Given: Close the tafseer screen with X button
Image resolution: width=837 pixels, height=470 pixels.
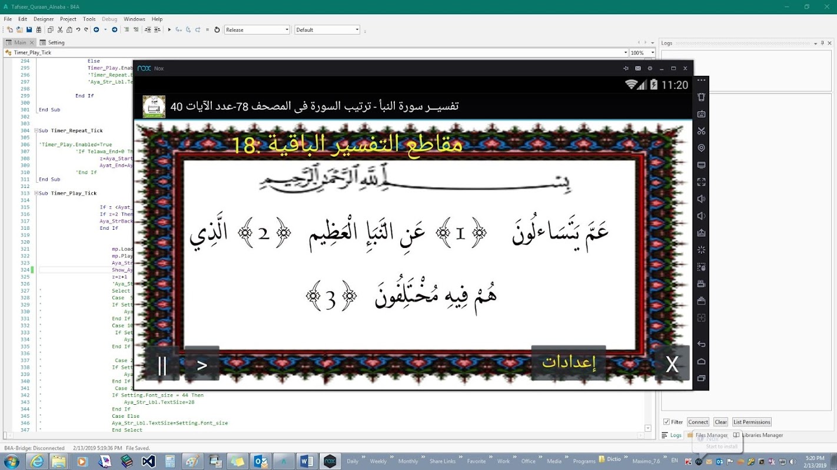Looking at the screenshot, I should [672, 364].
